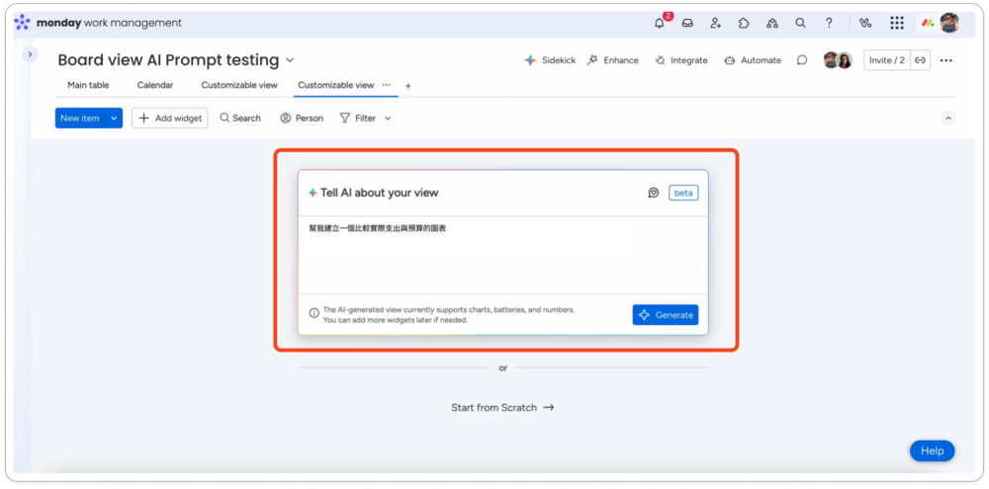Open the notifications bell
The height and width of the screenshot is (489, 989).
tap(660, 23)
